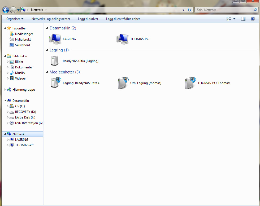Collapse the Biblioteker tree section
This screenshot has width=260, height=206.
5,56
